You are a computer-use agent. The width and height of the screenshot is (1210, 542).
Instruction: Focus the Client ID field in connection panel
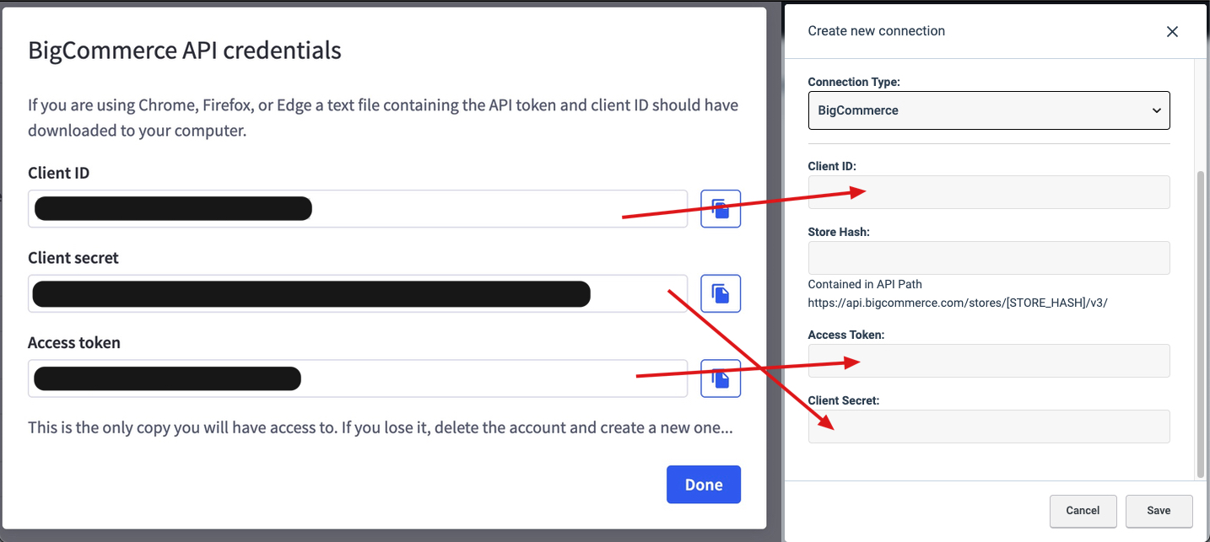point(989,192)
